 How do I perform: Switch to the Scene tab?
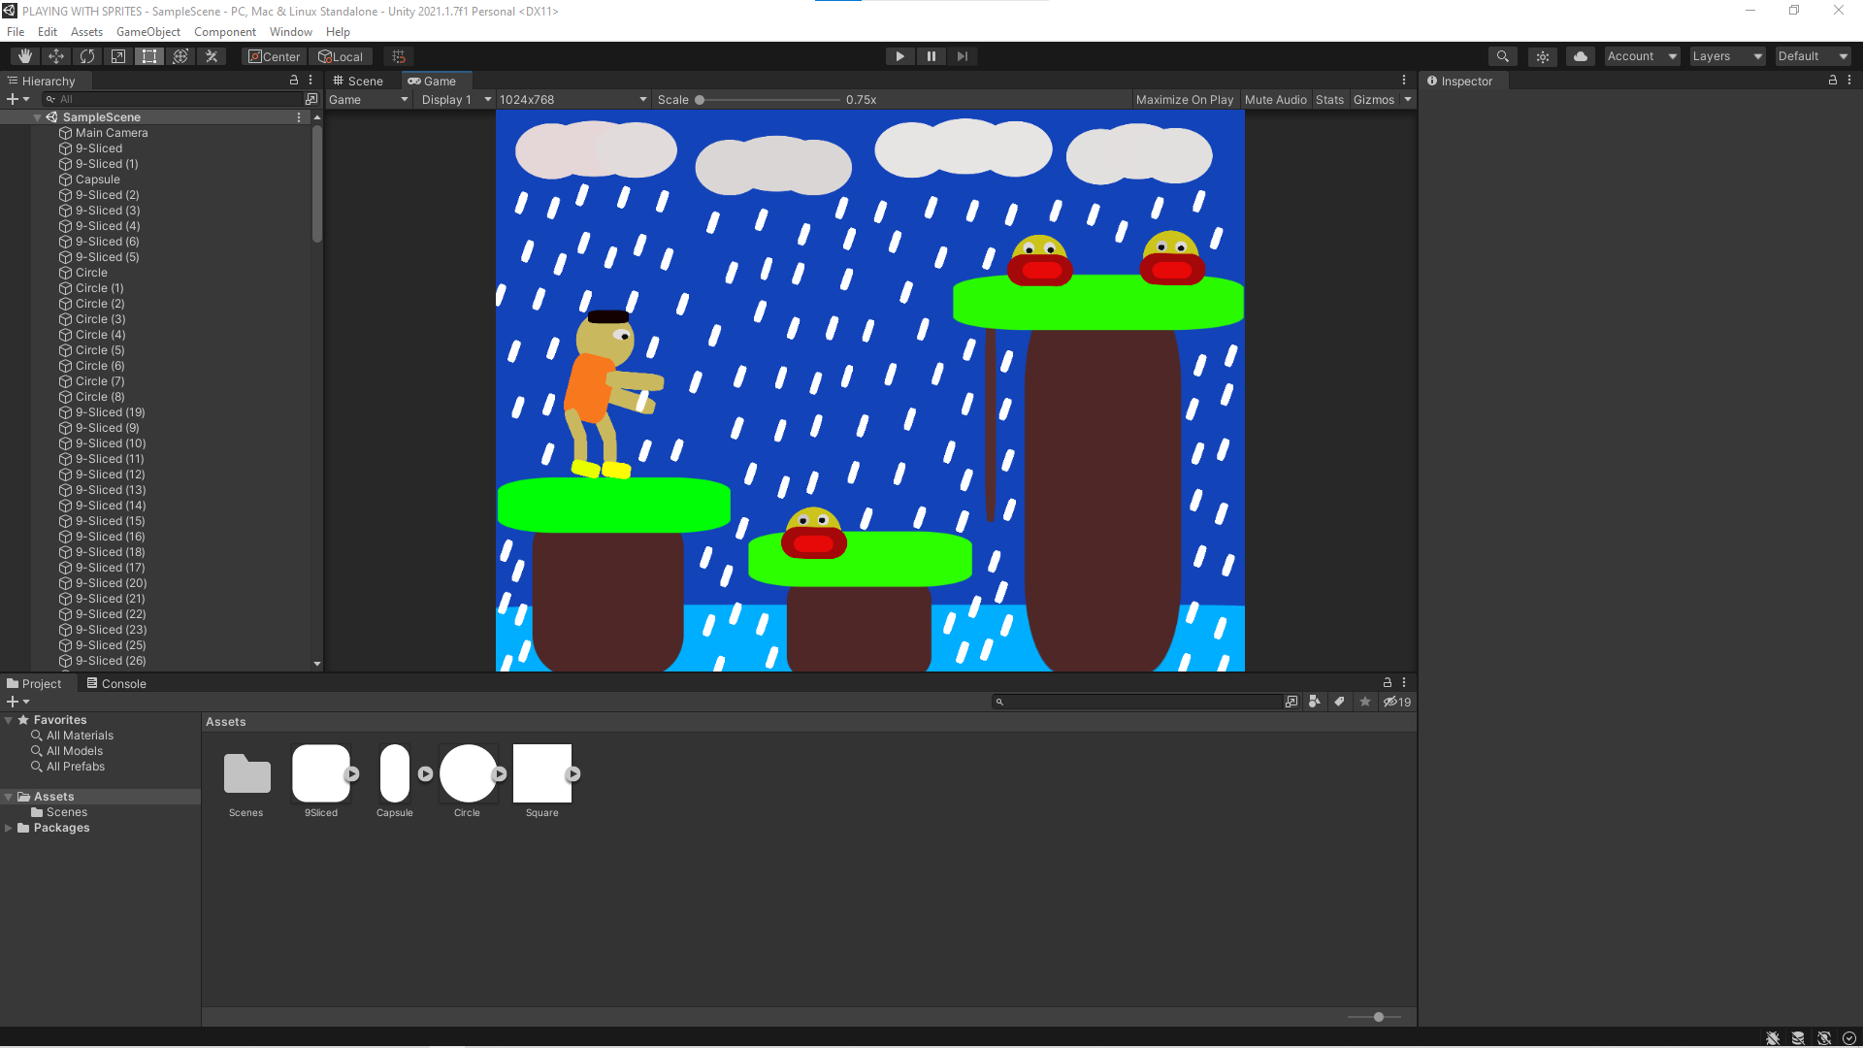[359, 81]
